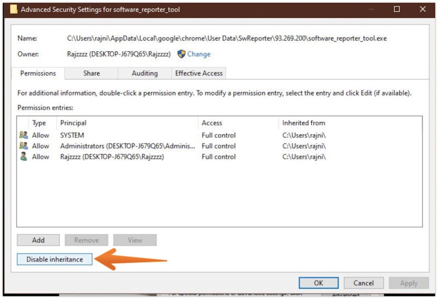
Task: Select the Permissions tab
Action: [38, 73]
